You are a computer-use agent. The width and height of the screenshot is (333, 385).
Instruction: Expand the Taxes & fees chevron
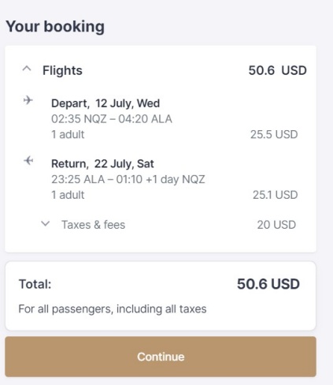pyautogui.click(x=46, y=224)
